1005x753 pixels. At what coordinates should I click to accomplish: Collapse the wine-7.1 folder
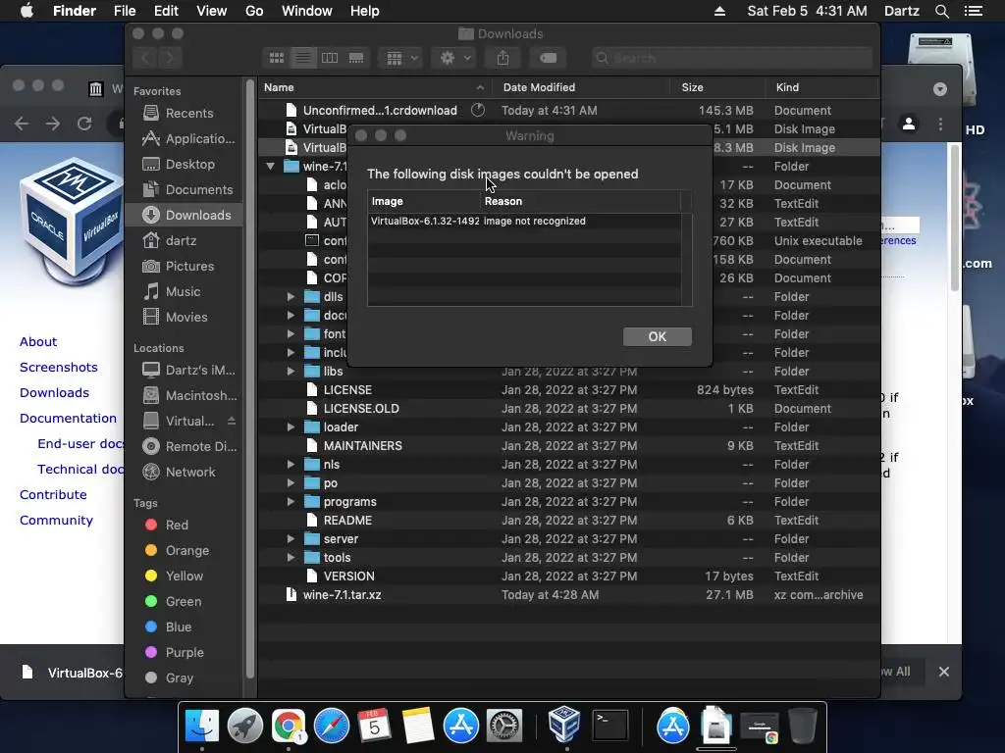271,167
